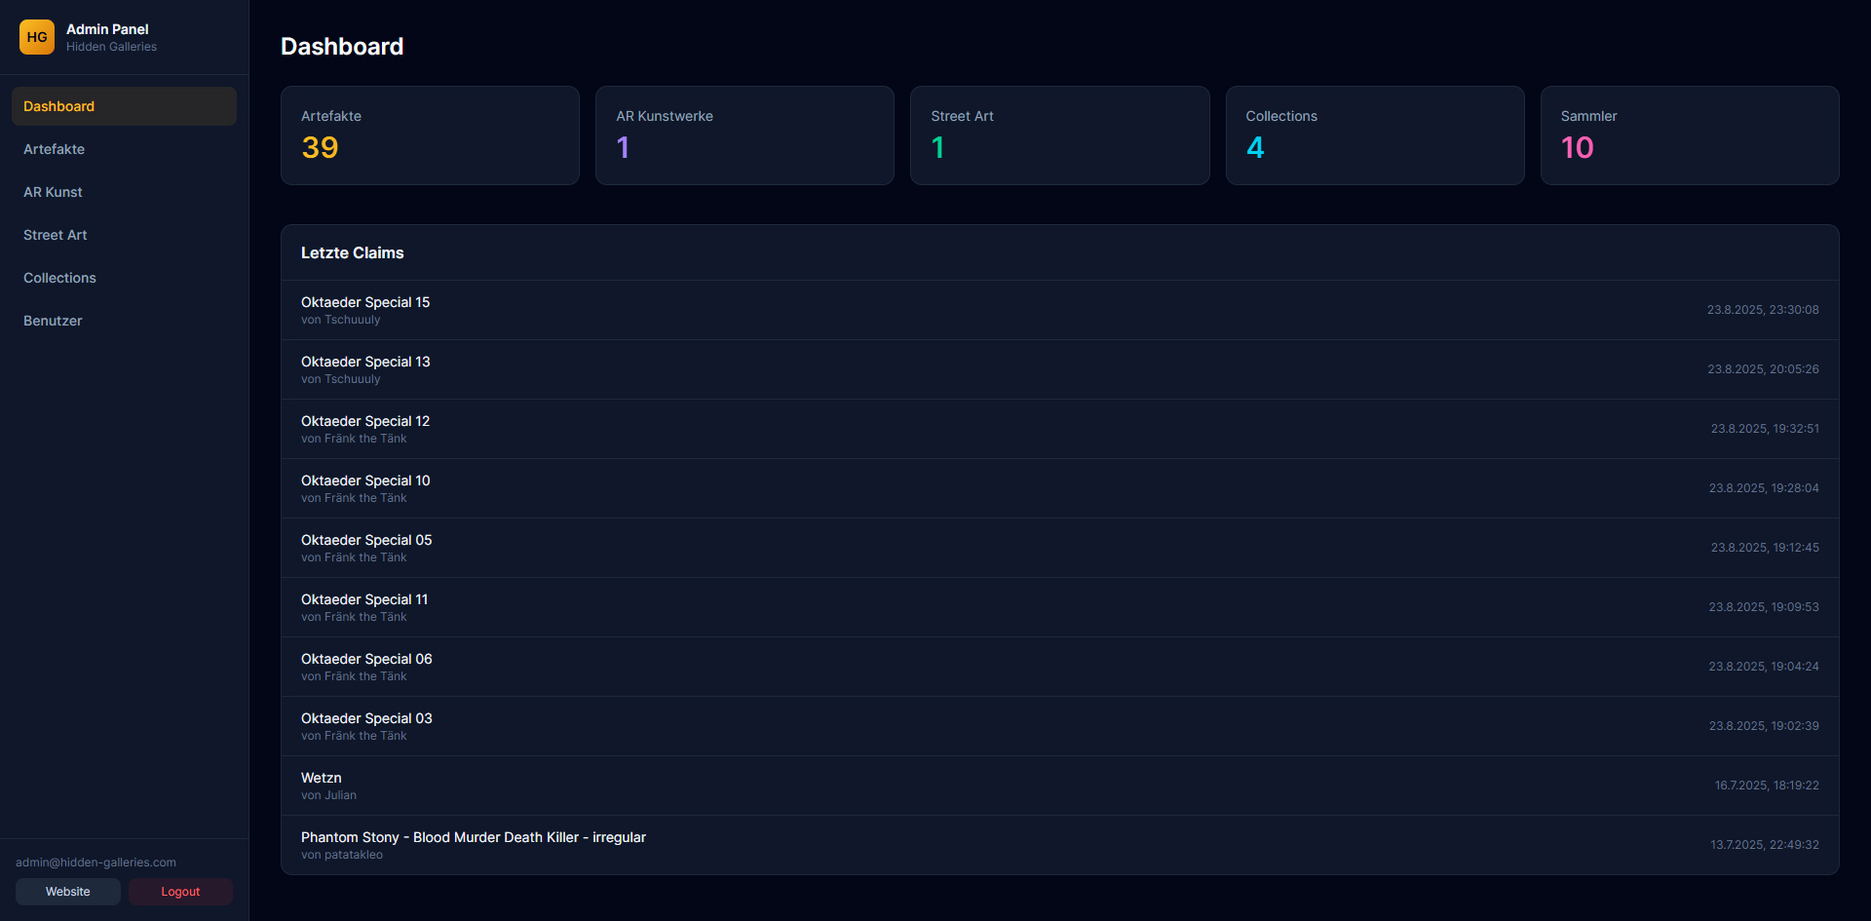Click the admin@hidden-galleries.com email text
The image size is (1871, 921).
click(x=95, y=863)
